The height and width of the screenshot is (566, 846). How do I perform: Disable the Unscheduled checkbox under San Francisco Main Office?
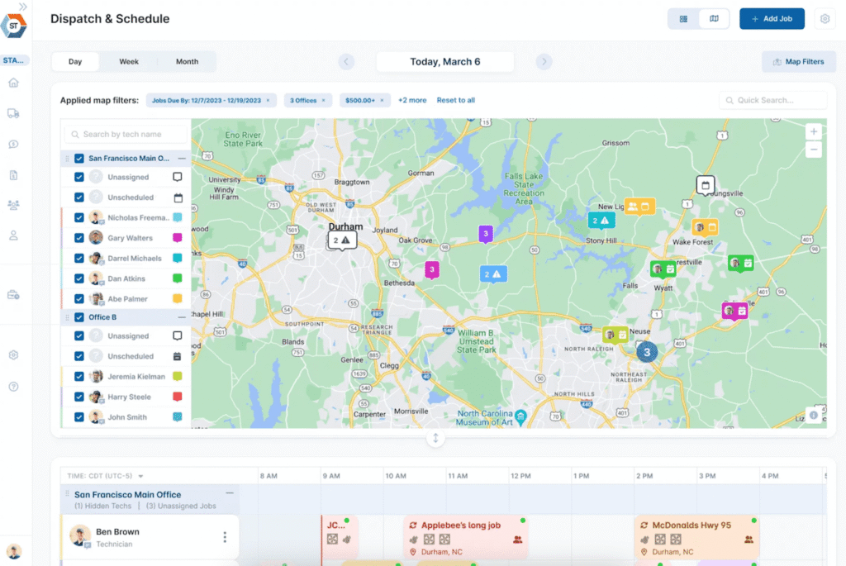pyautogui.click(x=78, y=197)
